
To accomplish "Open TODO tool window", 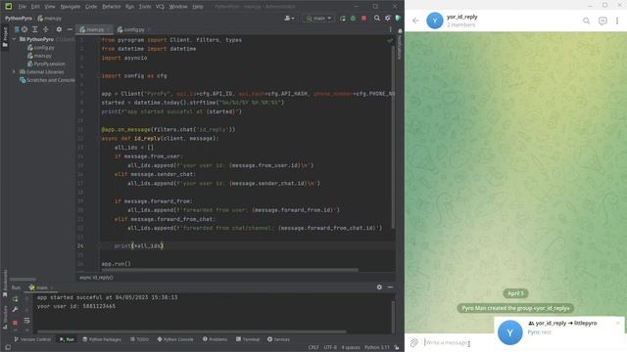I will (x=139, y=339).
